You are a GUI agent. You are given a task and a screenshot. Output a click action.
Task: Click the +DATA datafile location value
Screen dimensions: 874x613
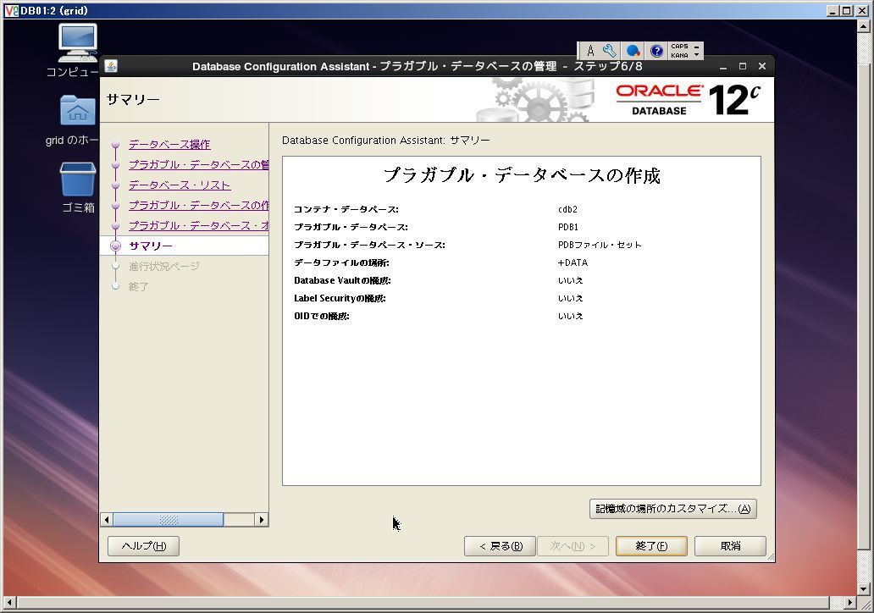pos(573,263)
